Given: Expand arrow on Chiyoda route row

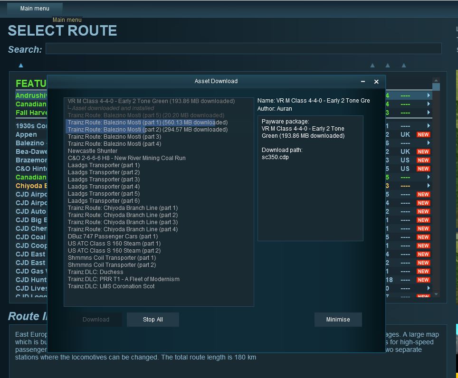Looking at the screenshot, I should [x=429, y=185].
